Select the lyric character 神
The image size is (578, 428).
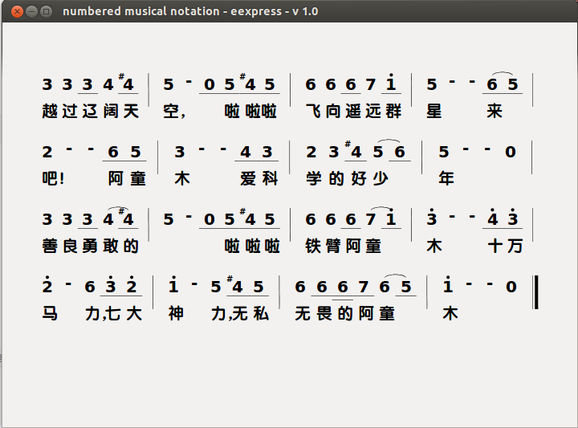pos(176,314)
